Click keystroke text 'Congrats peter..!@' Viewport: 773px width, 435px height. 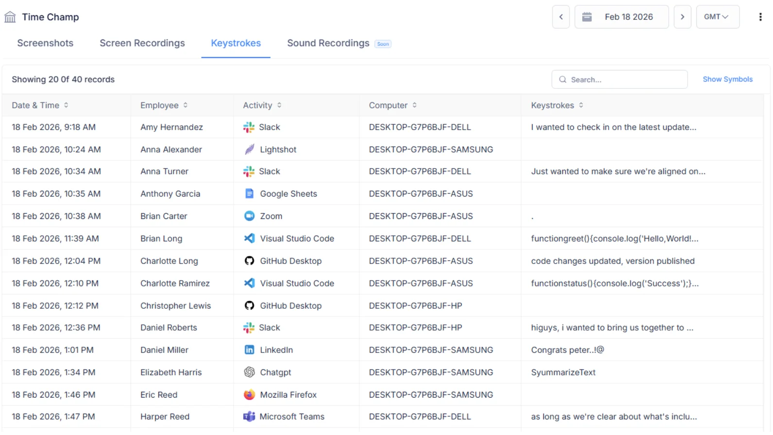(x=568, y=350)
